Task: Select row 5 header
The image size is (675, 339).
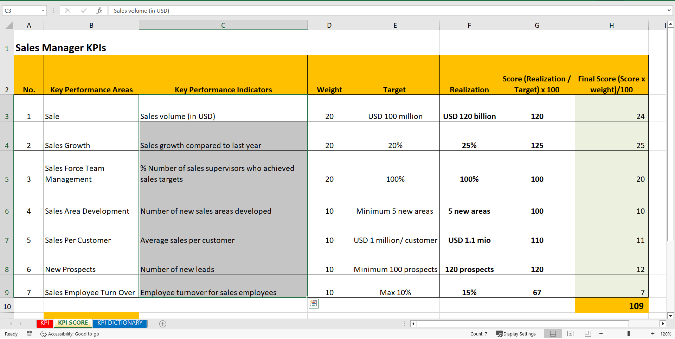Action: (x=7, y=167)
